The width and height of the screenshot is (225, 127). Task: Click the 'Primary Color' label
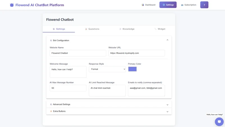click(x=134, y=64)
